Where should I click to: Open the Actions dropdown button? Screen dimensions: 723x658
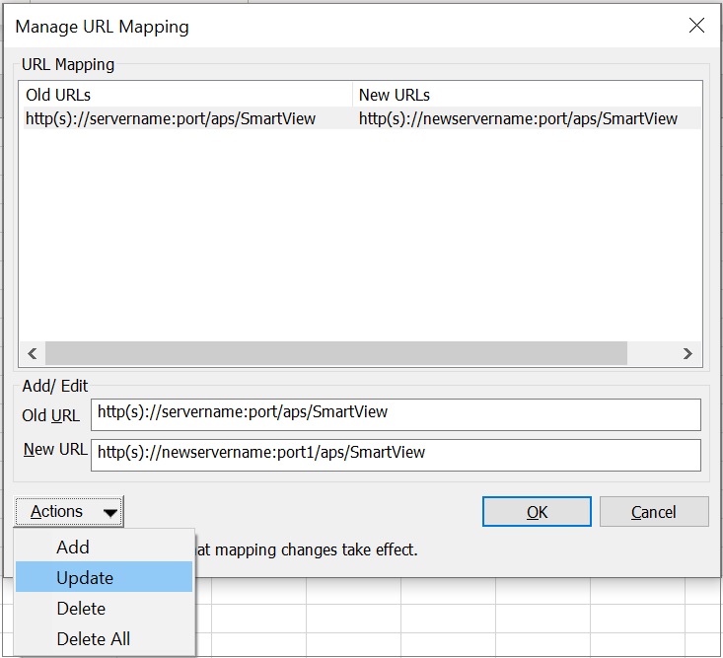(69, 511)
